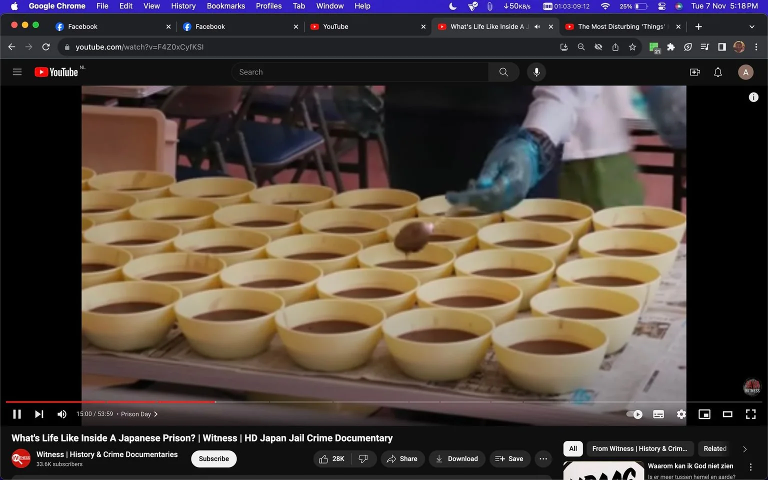Dislike this video
768x480 pixels.
pyautogui.click(x=363, y=458)
